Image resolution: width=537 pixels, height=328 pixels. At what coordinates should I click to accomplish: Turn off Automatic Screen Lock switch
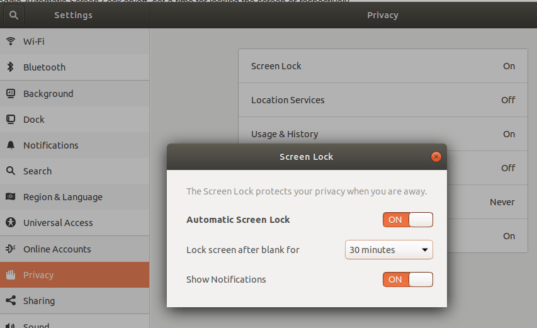coord(407,220)
